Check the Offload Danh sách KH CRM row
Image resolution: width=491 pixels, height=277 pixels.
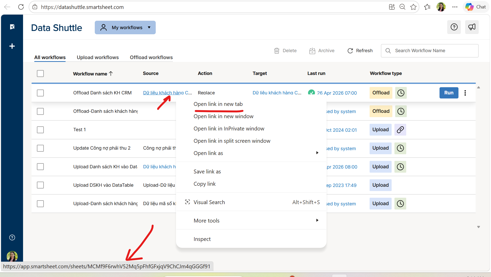tap(40, 93)
